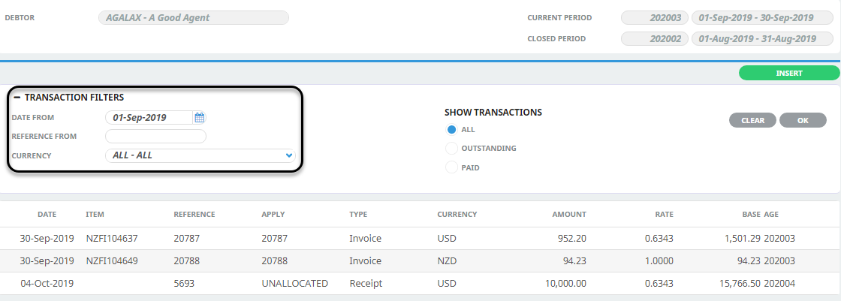
Task: Select the UNALLOCATED receipt row 5693
Action: tap(420, 283)
